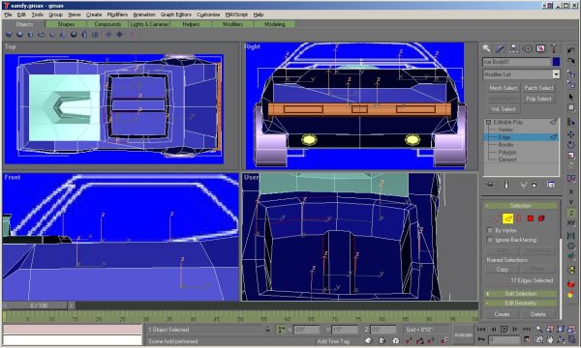Open the Hierarchy panel icon
This screenshot has height=348, width=581.
(x=513, y=48)
